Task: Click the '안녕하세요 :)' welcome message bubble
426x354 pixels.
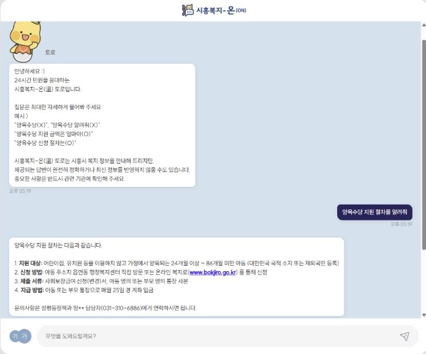Action: (x=102, y=125)
